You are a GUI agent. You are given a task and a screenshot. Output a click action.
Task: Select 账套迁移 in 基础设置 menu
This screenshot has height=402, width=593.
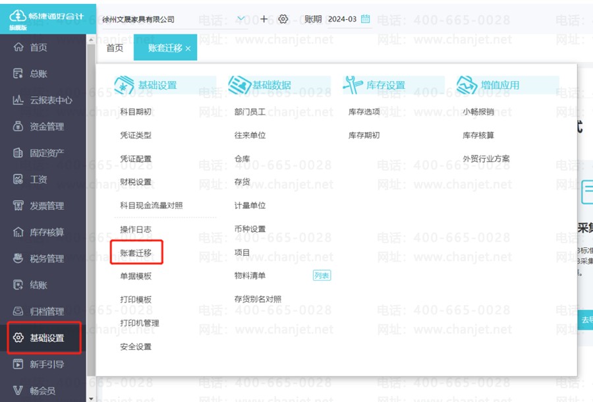(x=136, y=252)
